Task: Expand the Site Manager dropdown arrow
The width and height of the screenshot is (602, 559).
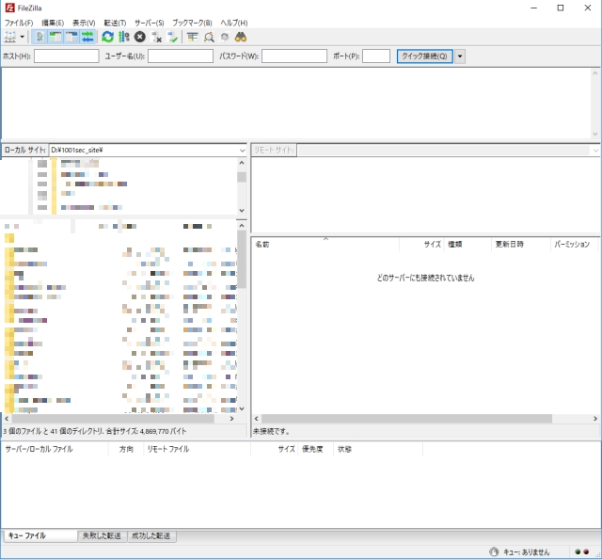Action: pyautogui.click(x=24, y=37)
